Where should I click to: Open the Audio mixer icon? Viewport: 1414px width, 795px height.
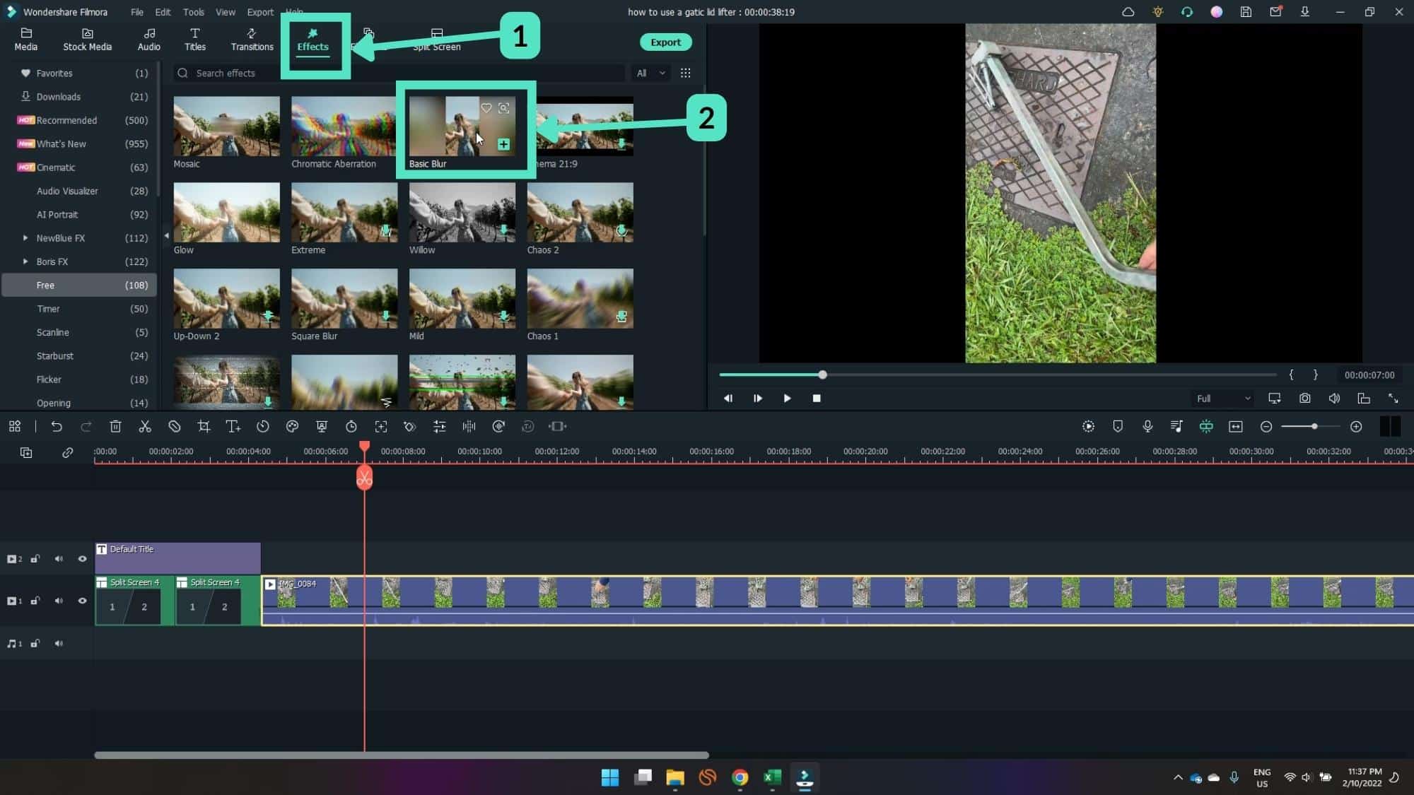[1176, 426]
